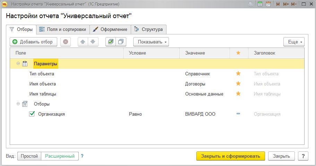Click the delete filter icon with red cross

coord(66,42)
